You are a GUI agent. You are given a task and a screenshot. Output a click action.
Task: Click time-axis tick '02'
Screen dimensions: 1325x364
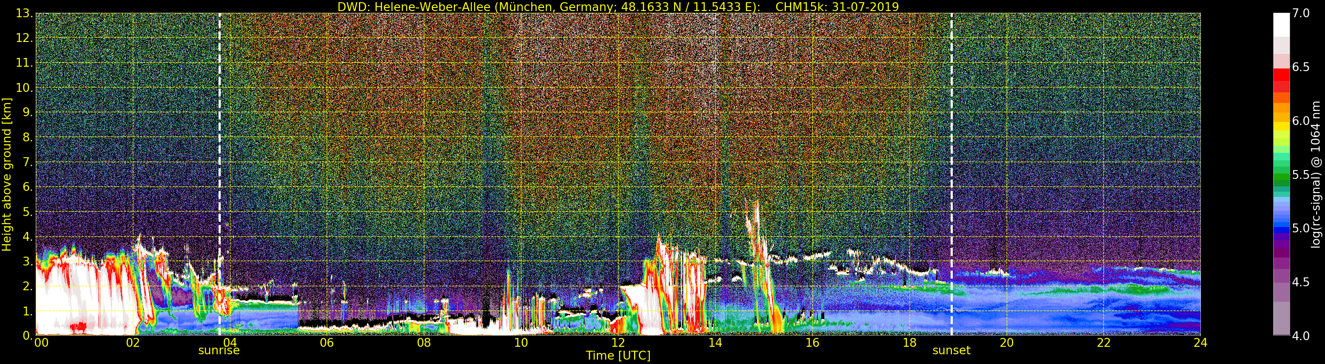pos(133,343)
